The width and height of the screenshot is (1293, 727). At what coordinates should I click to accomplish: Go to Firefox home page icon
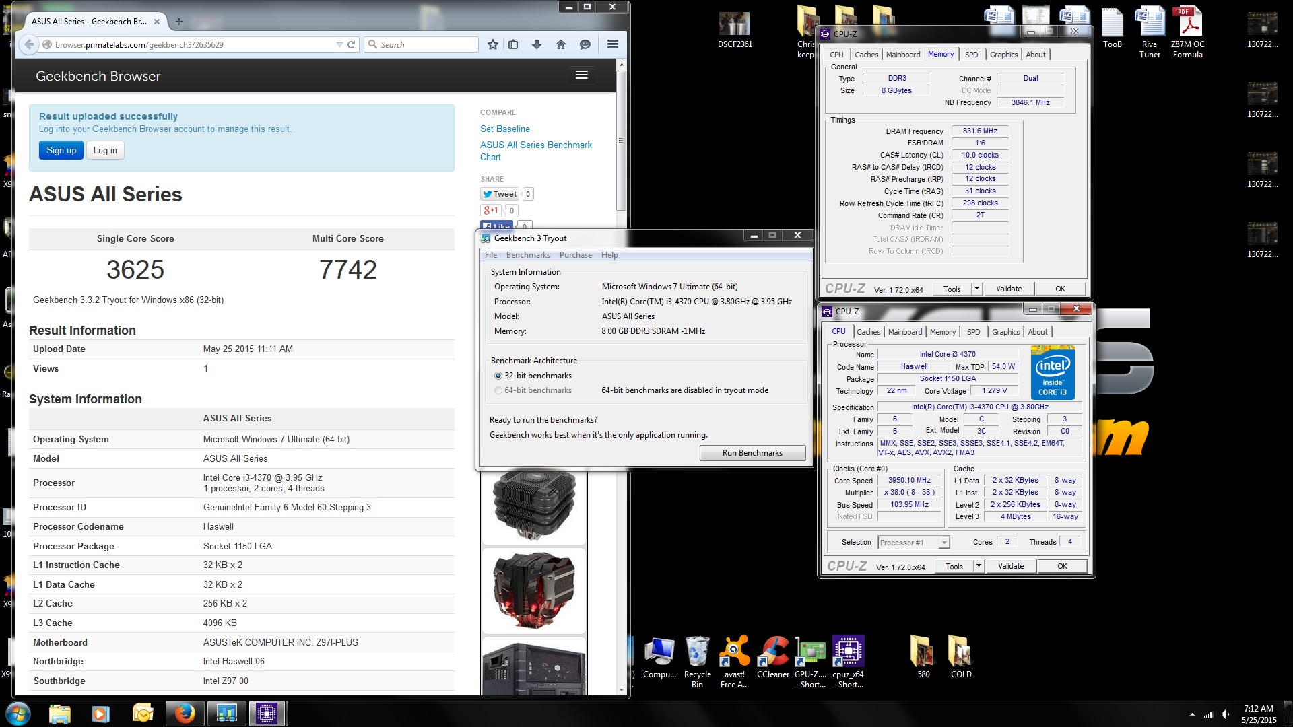(561, 44)
